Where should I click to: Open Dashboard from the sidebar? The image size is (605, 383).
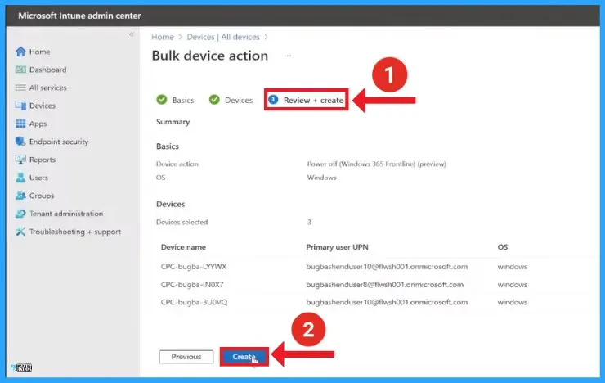[x=48, y=70]
